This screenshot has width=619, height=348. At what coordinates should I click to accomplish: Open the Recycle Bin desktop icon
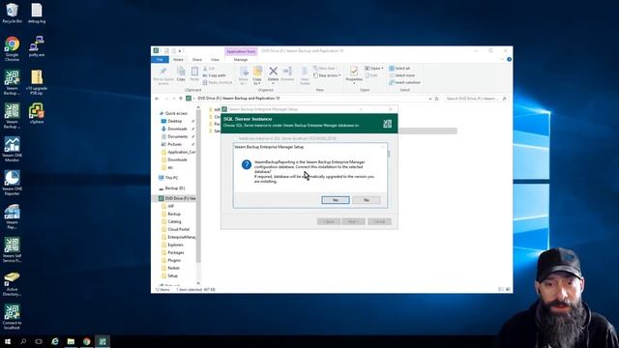[x=12, y=14]
